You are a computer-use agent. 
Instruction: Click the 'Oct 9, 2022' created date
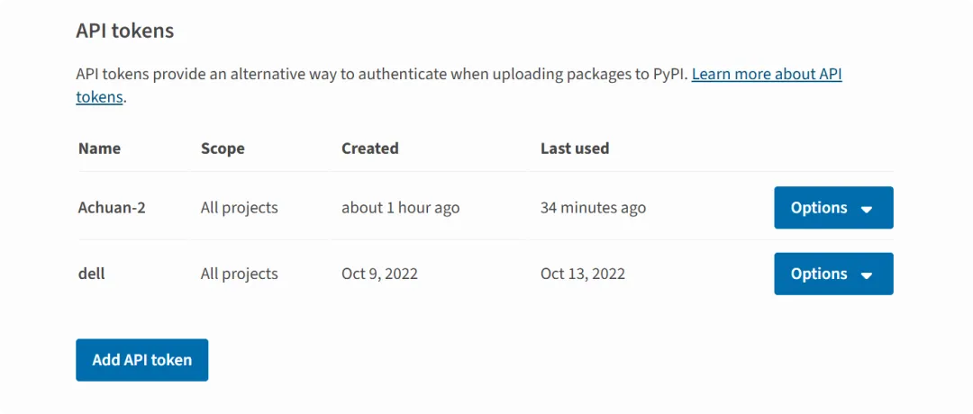[379, 274]
